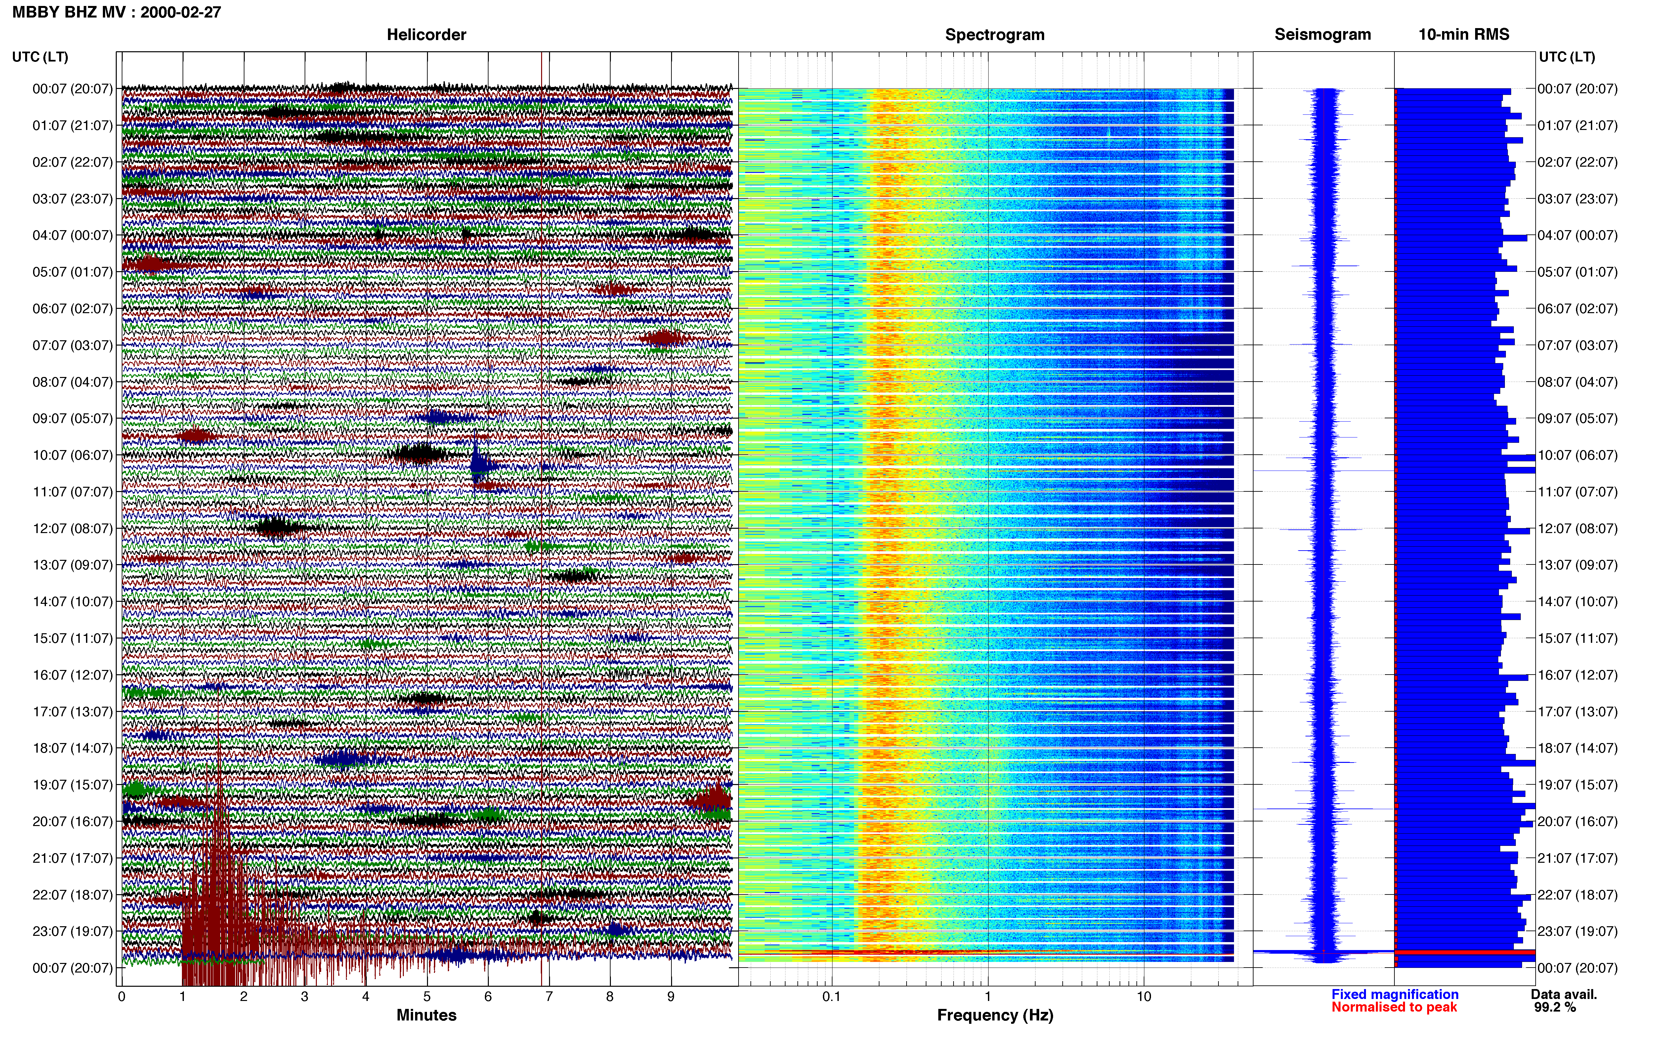Select the Seismogram panel heading

[1323, 34]
